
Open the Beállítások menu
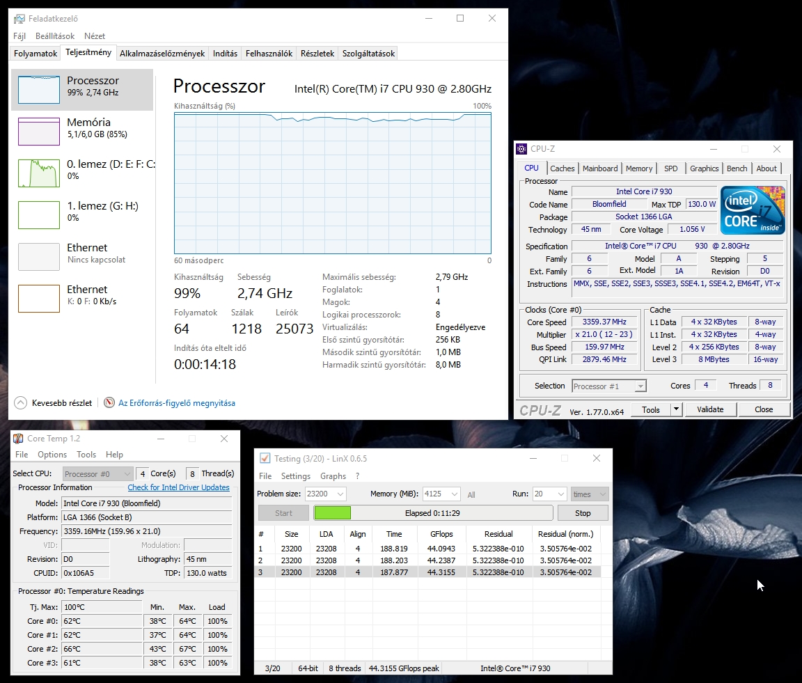pos(55,36)
